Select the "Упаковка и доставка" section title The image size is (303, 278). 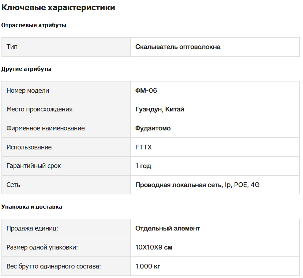pyautogui.click(x=32, y=207)
